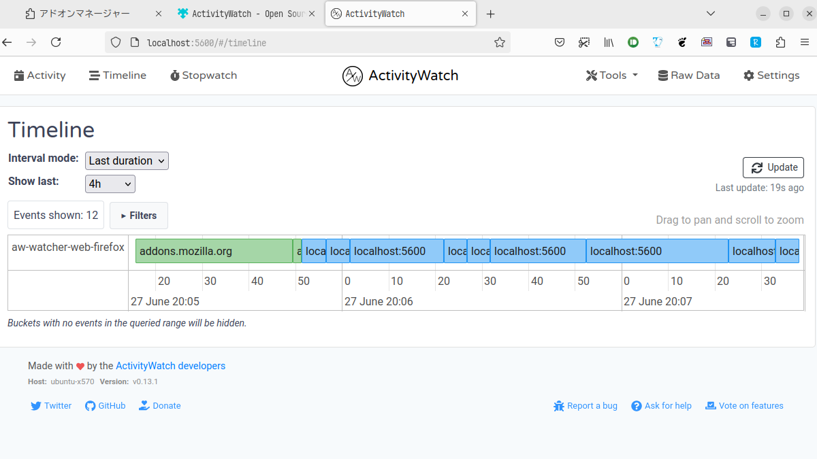Select the green addons.mozilla.org timeline block
Image resolution: width=817 pixels, height=459 pixels.
pos(213,250)
